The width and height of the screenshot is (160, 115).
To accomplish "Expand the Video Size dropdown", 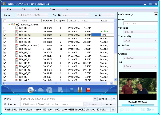I will [x=155, y=32].
